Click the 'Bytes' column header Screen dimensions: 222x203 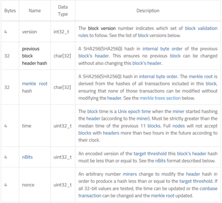pyautogui.click(x=10, y=11)
